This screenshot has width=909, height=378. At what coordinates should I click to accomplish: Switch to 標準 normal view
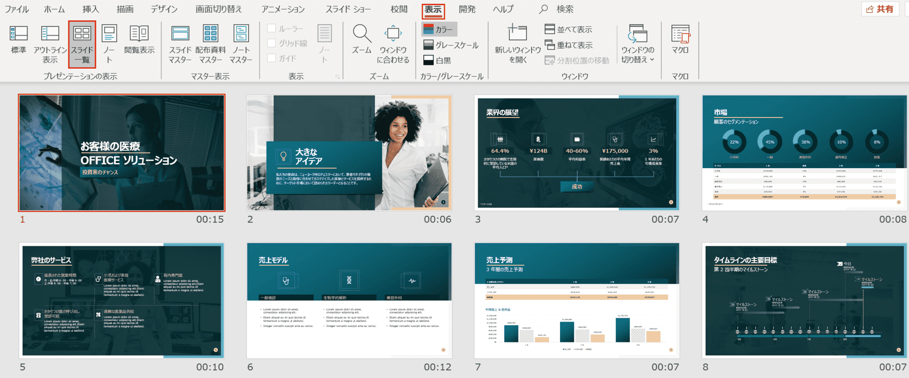pyautogui.click(x=18, y=40)
